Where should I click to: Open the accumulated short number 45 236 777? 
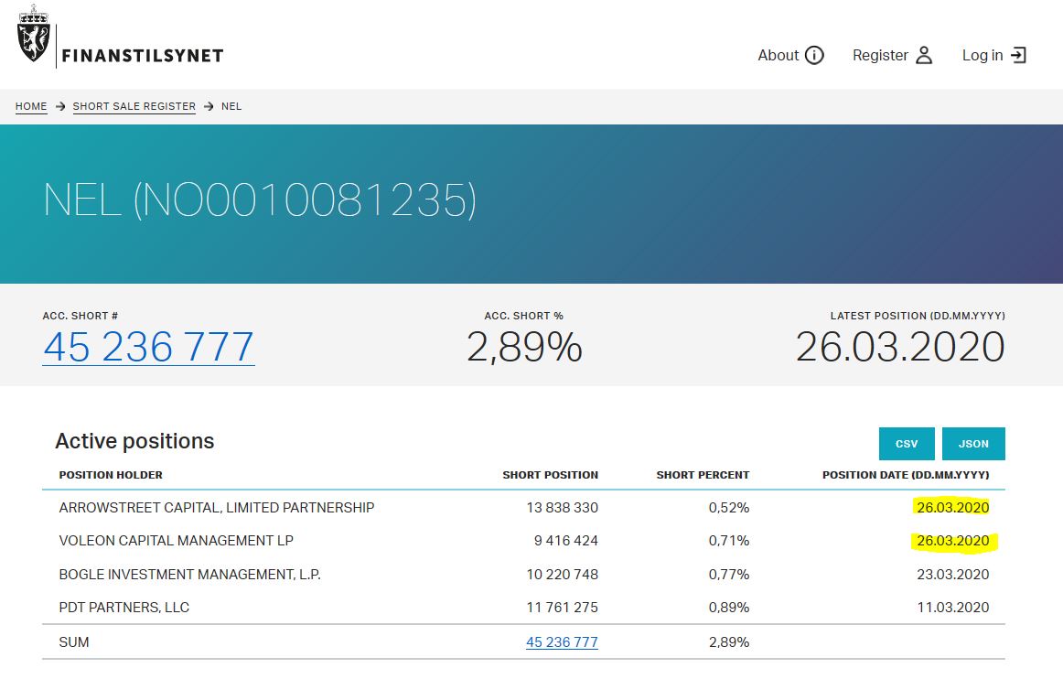click(x=148, y=348)
